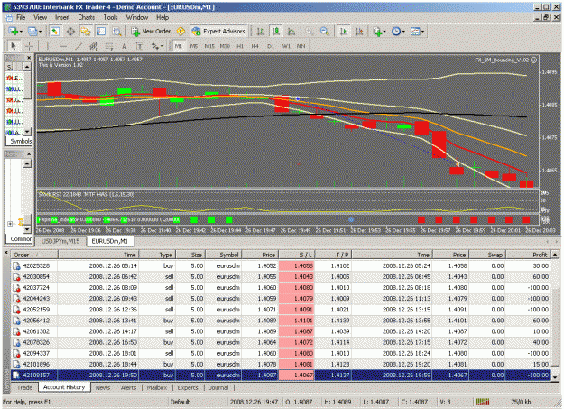Switch timeframe to W1
This screenshot has height=409, width=564.
pyautogui.click(x=286, y=46)
